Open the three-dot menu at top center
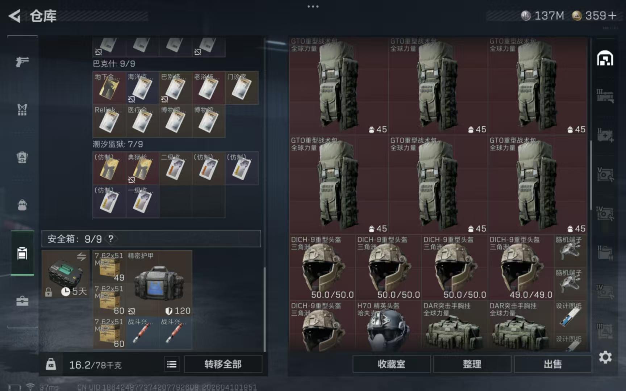626x391 pixels. click(x=313, y=6)
